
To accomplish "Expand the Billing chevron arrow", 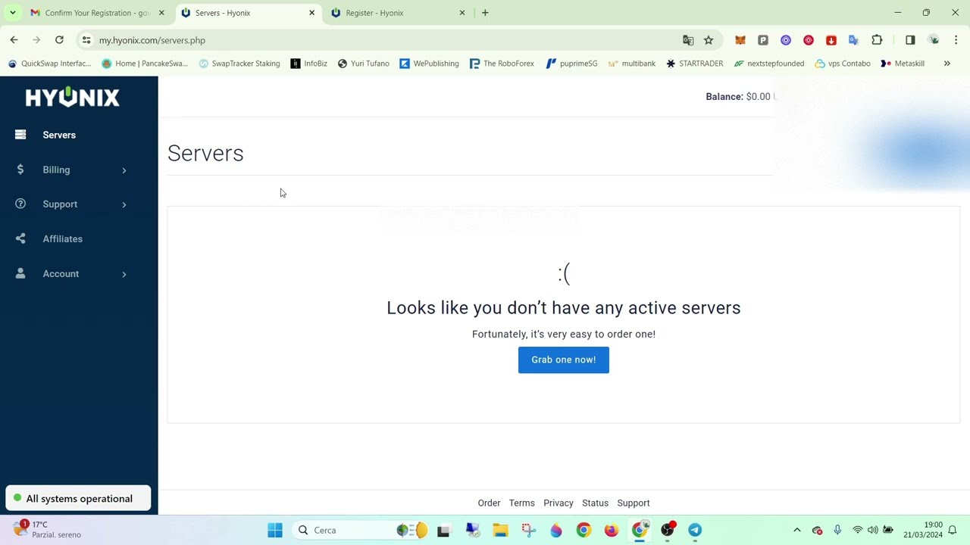I will (124, 170).
